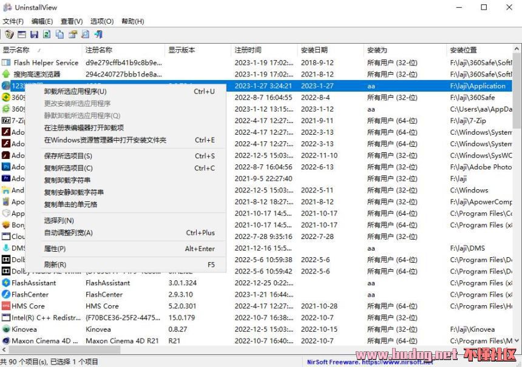
Task: Click the red HMS Core row icon
Action: [x=6, y=306]
